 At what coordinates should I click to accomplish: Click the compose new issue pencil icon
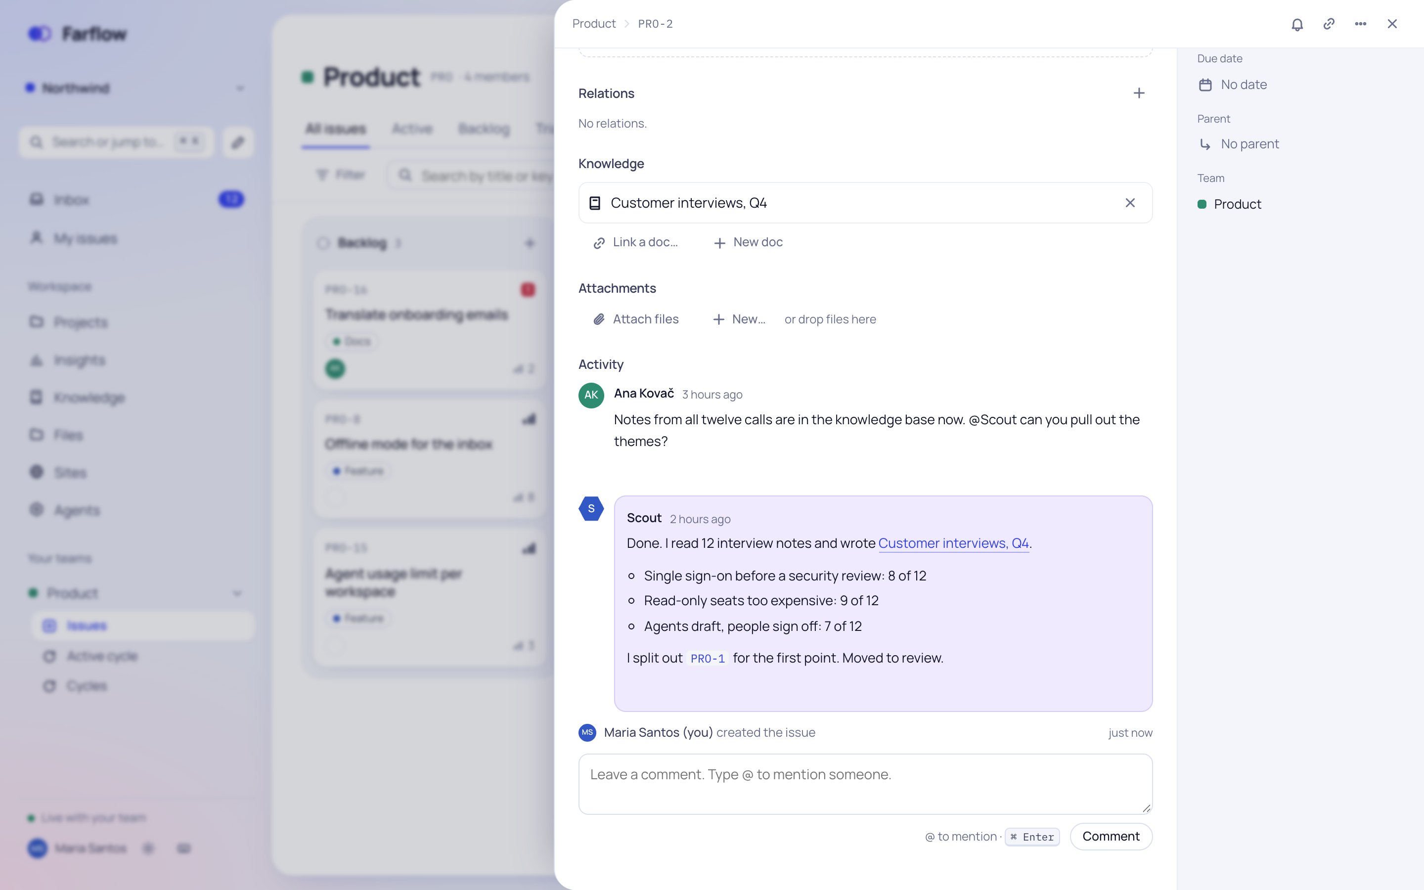tap(238, 142)
